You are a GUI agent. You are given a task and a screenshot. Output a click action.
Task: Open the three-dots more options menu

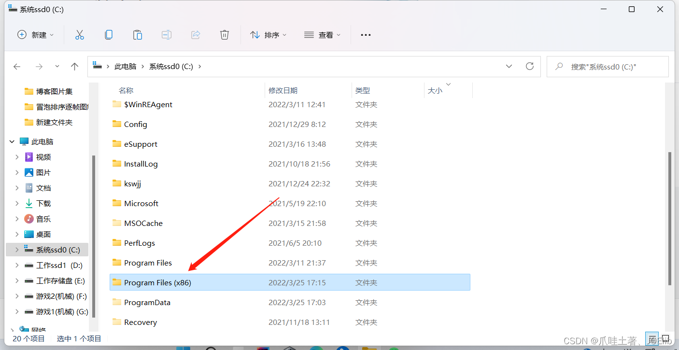pyautogui.click(x=366, y=35)
